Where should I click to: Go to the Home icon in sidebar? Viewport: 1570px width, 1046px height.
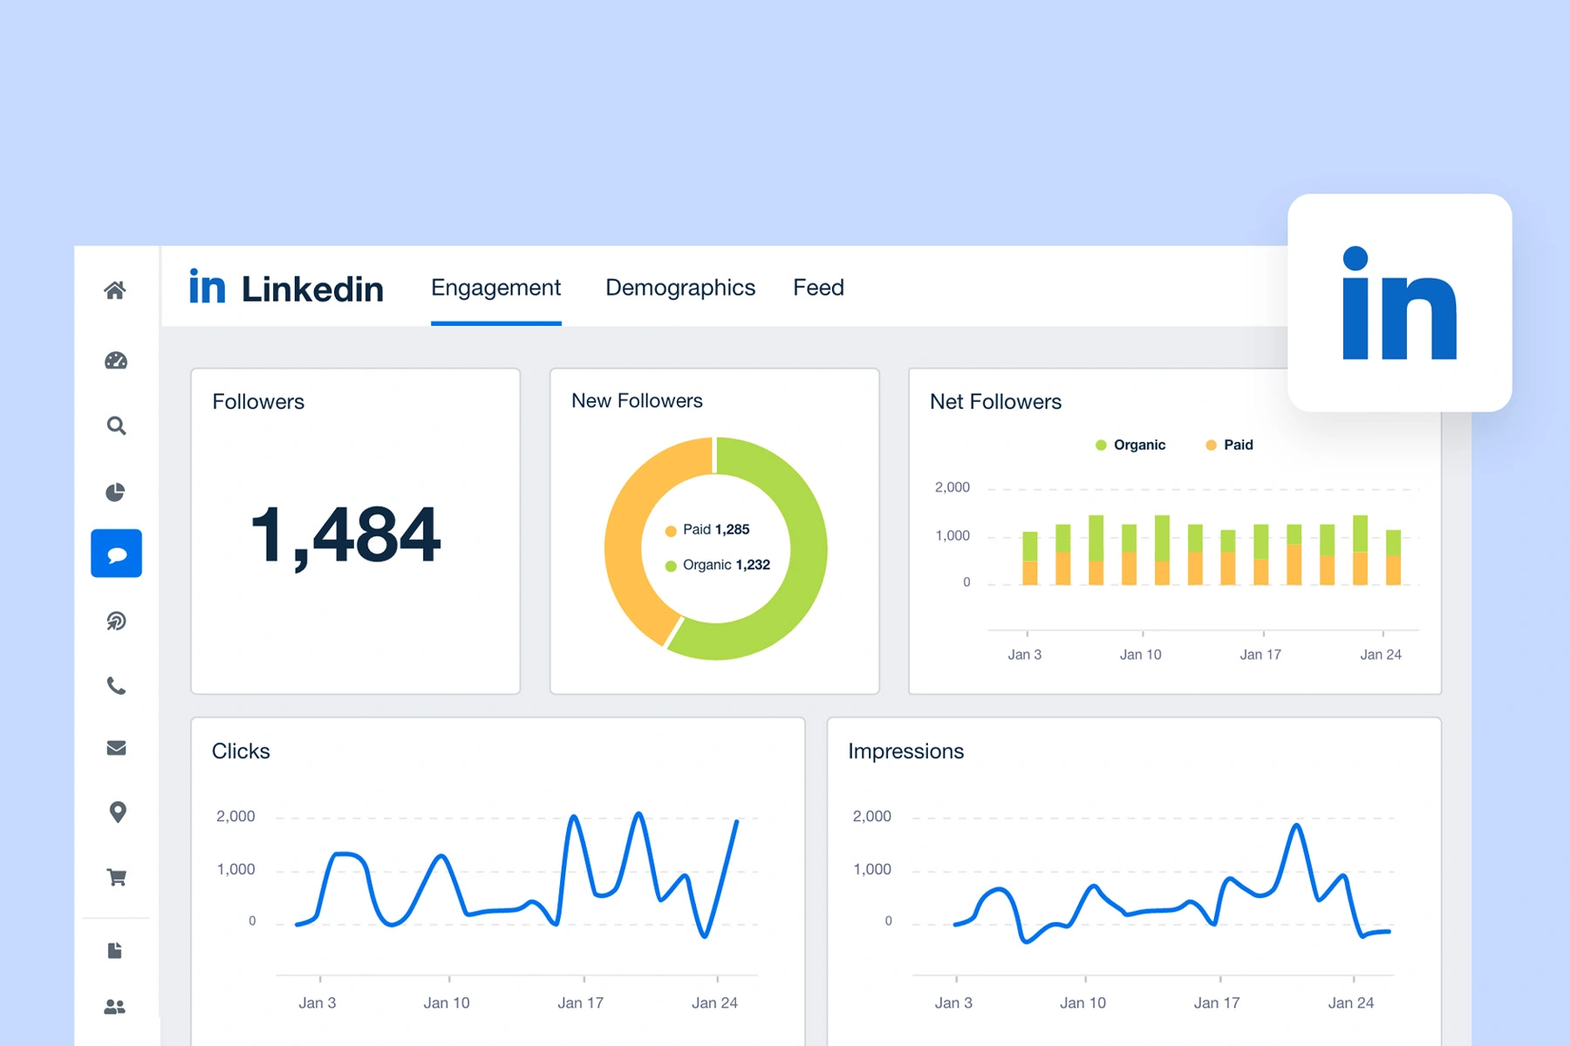point(115,290)
